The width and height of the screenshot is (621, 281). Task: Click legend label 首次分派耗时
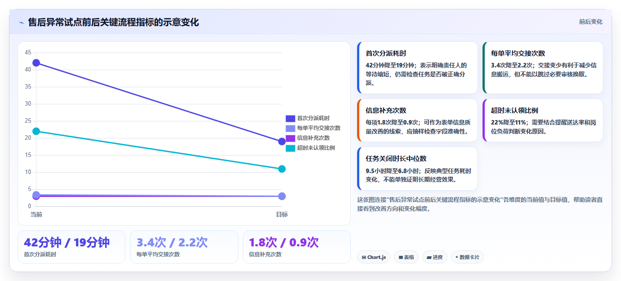pyautogui.click(x=313, y=118)
